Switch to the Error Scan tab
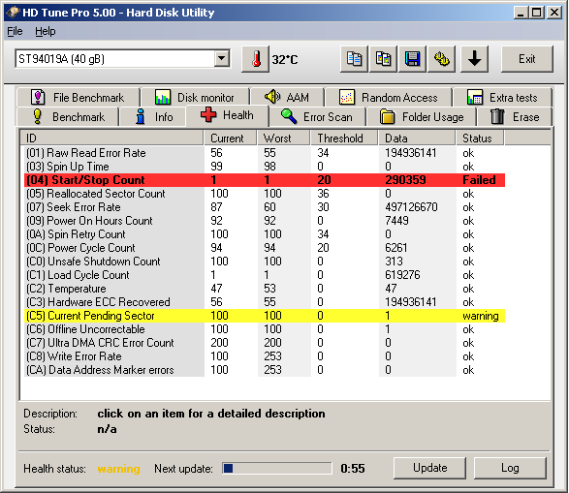Screen dimensions: 569x493 [x=317, y=117]
